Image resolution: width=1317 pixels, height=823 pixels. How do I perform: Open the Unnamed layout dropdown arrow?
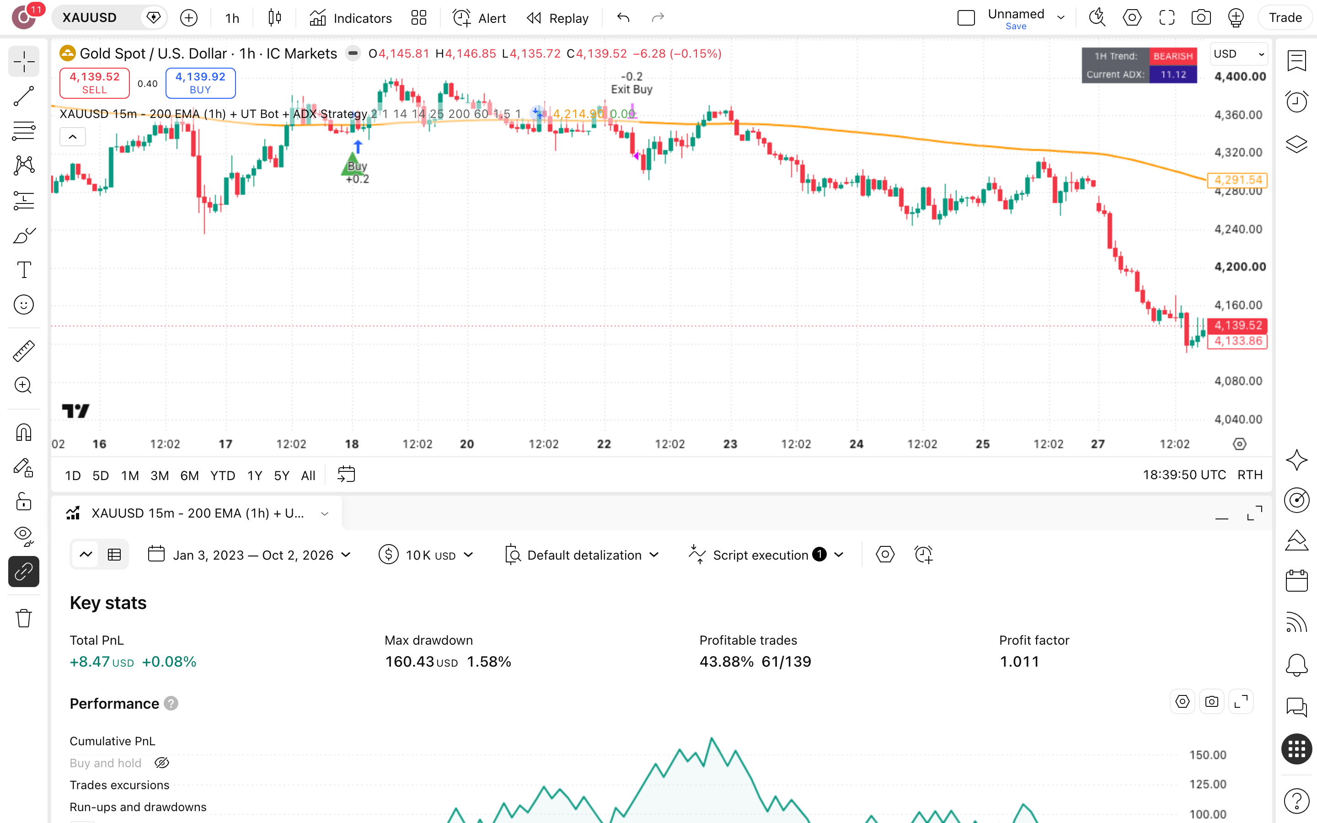pos(1060,17)
